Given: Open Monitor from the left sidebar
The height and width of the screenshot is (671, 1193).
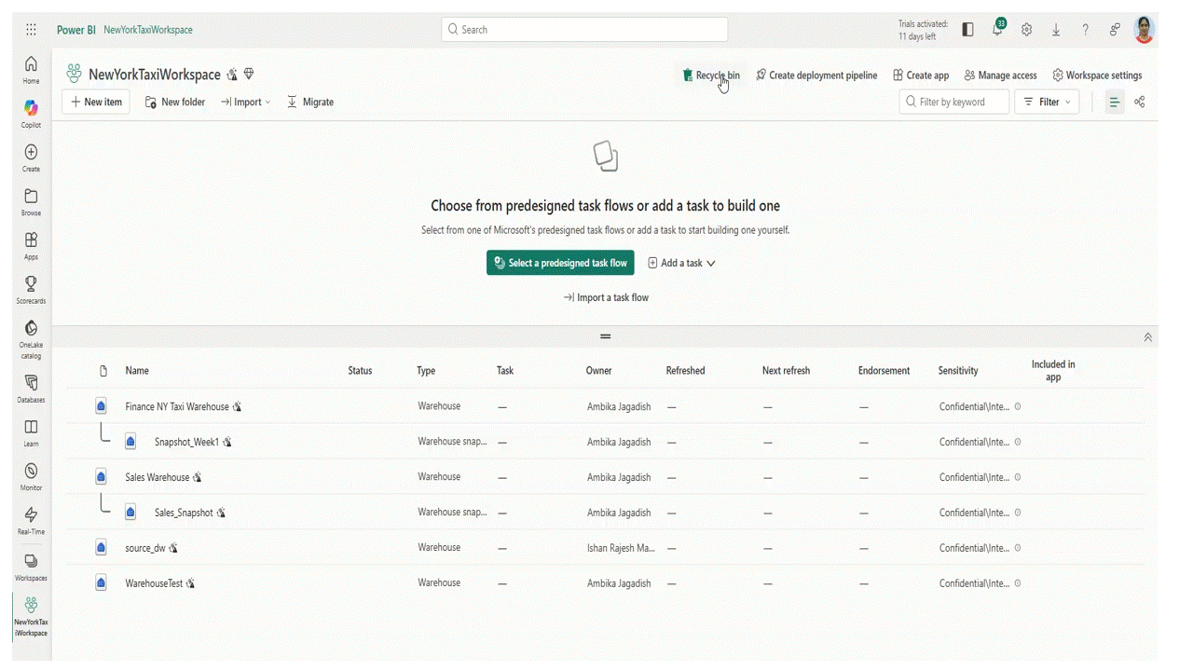Looking at the screenshot, I should pyautogui.click(x=31, y=471).
